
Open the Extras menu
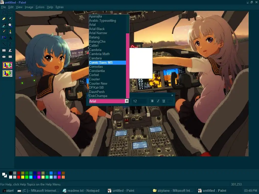pyautogui.click(x=59, y=7)
